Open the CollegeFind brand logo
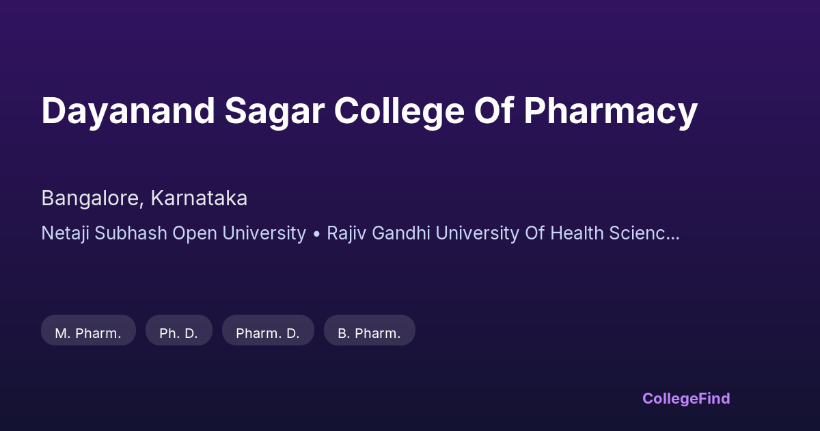 pos(685,398)
